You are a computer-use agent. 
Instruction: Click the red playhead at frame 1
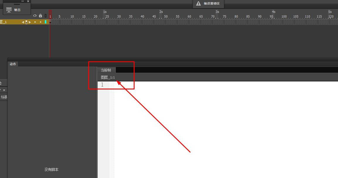[50, 14]
